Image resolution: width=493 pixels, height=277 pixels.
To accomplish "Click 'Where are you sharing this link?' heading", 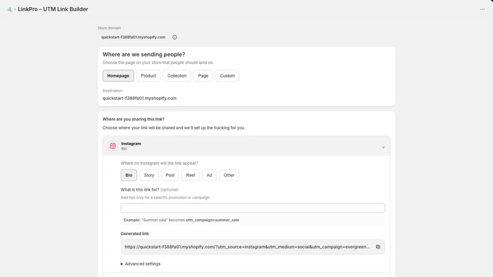I will point(133,119).
